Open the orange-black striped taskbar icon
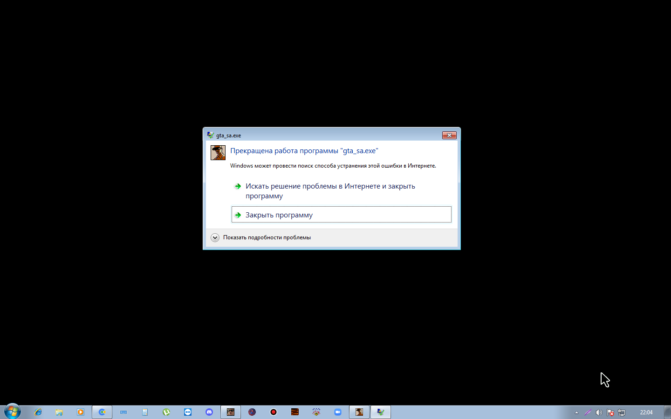 pos(295,412)
